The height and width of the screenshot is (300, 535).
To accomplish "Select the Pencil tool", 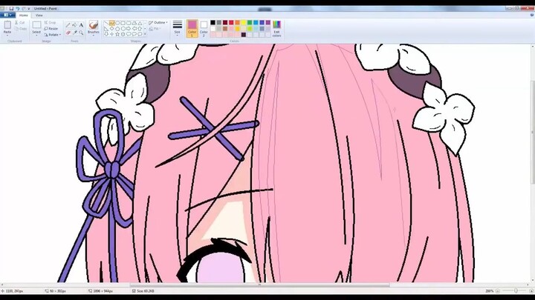I will pyautogui.click(x=68, y=25).
